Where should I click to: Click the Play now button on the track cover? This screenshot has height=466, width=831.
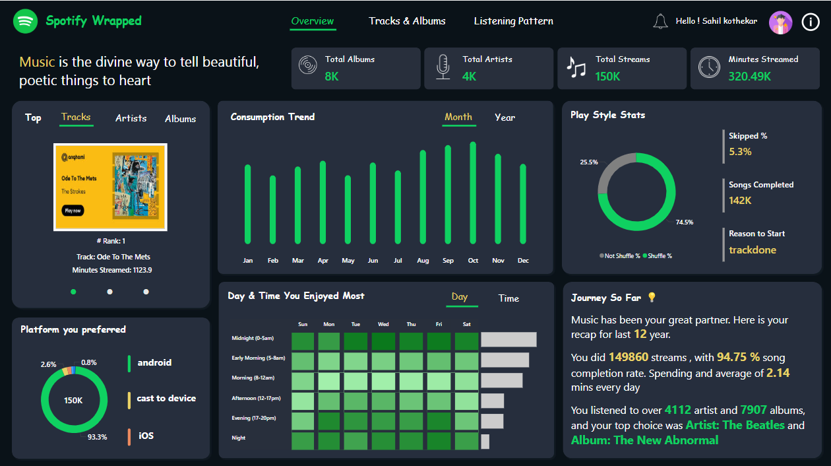[73, 211]
